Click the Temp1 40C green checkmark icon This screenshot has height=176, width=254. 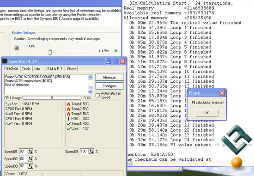coord(68,124)
